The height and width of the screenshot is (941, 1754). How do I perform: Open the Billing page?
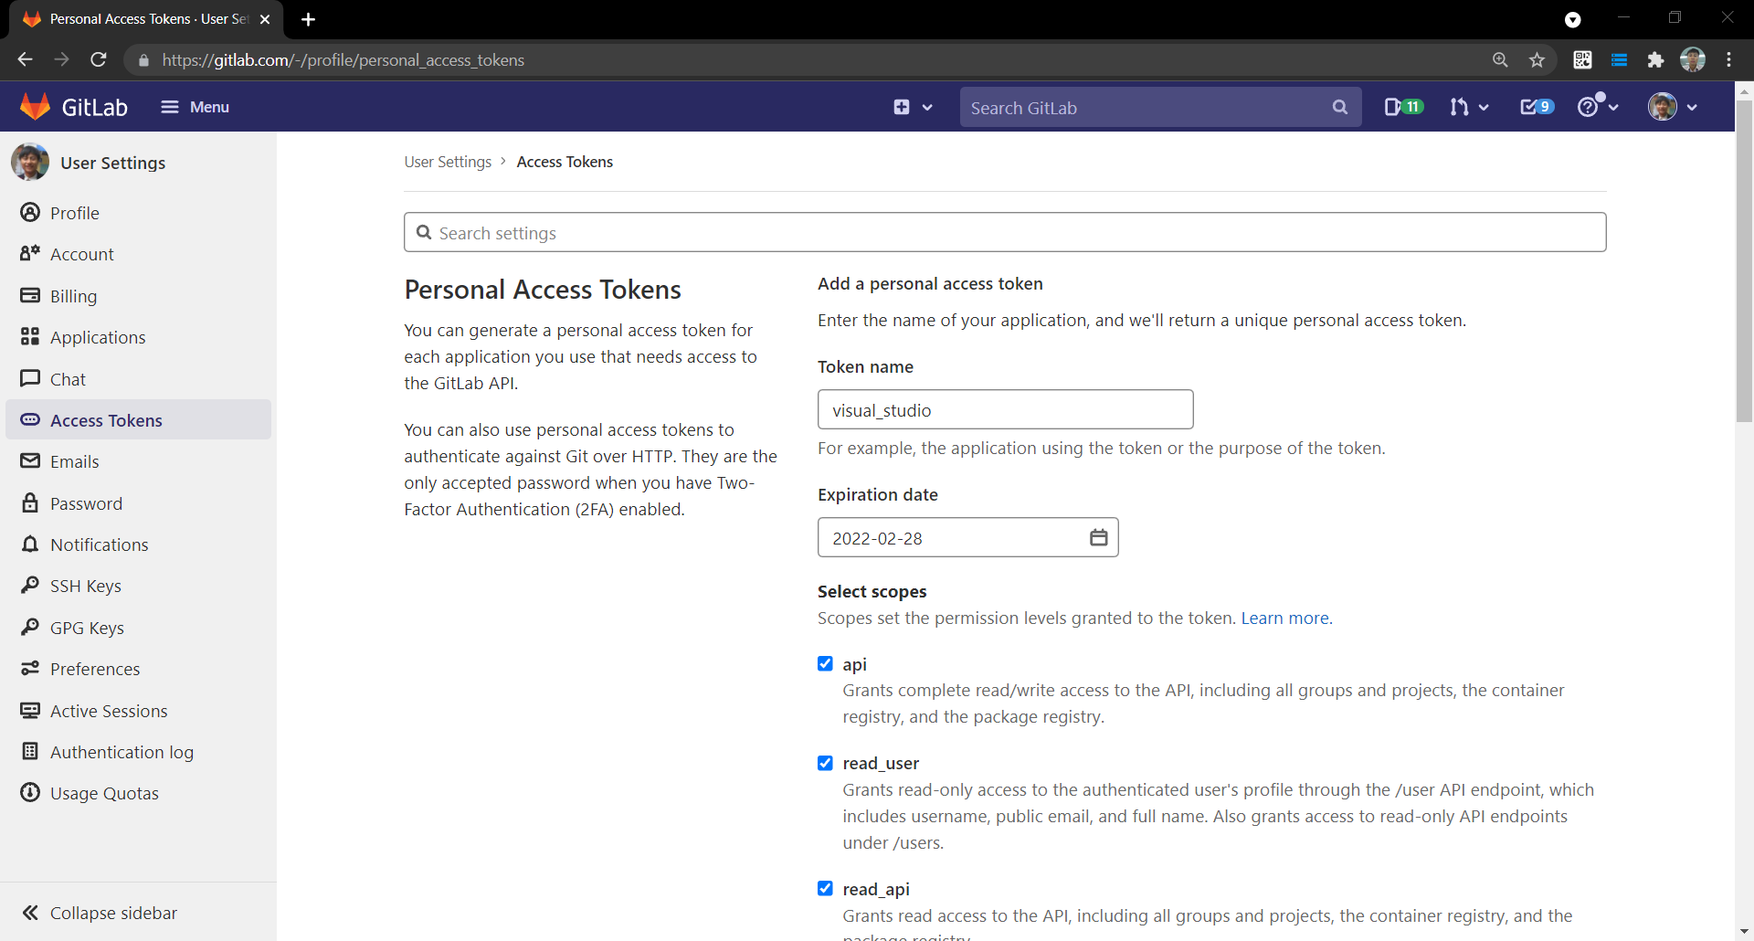tap(74, 296)
